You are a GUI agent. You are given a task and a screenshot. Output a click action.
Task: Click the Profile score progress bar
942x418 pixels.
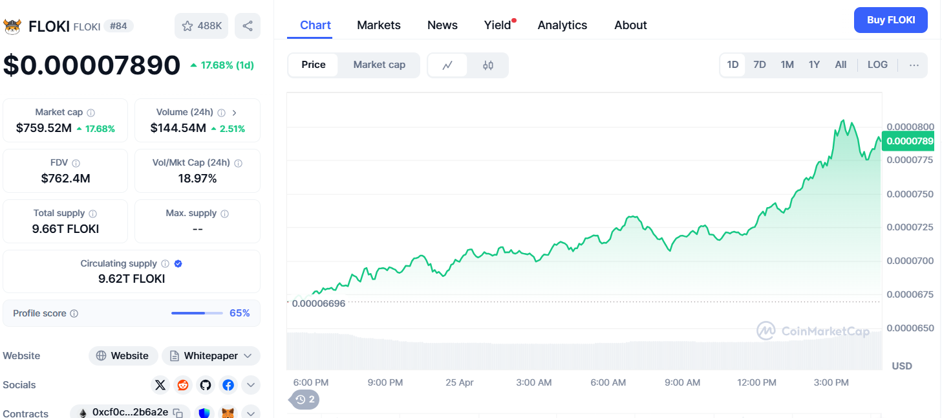[197, 313]
